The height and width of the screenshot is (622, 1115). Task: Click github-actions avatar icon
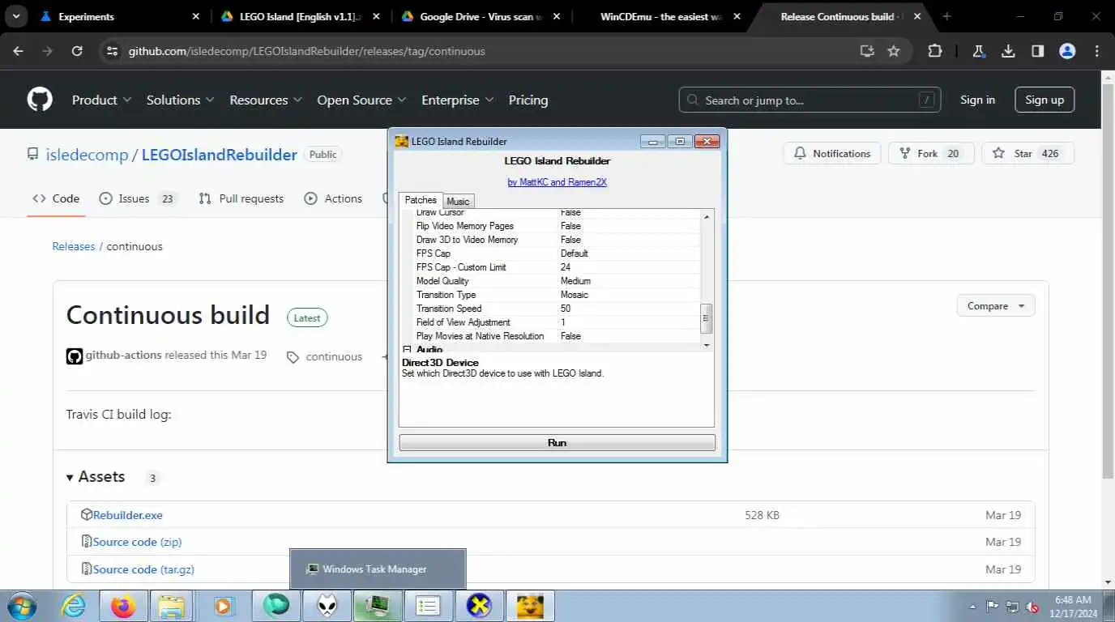(75, 356)
